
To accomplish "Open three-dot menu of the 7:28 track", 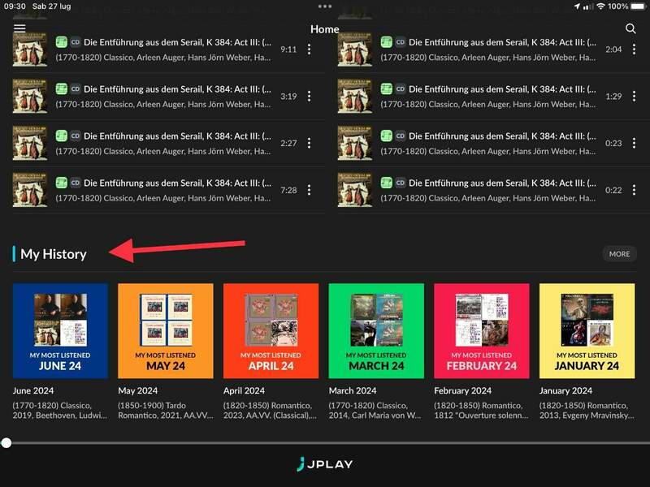I will (x=309, y=191).
